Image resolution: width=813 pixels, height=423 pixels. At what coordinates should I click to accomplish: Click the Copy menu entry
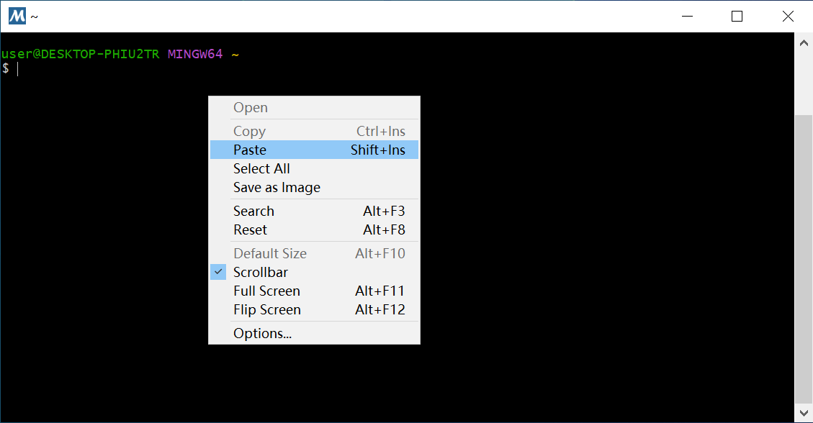tap(249, 132)
